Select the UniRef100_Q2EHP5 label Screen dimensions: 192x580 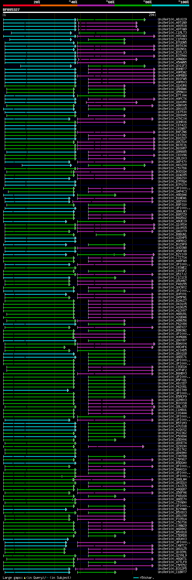click(x=172, y=238)
